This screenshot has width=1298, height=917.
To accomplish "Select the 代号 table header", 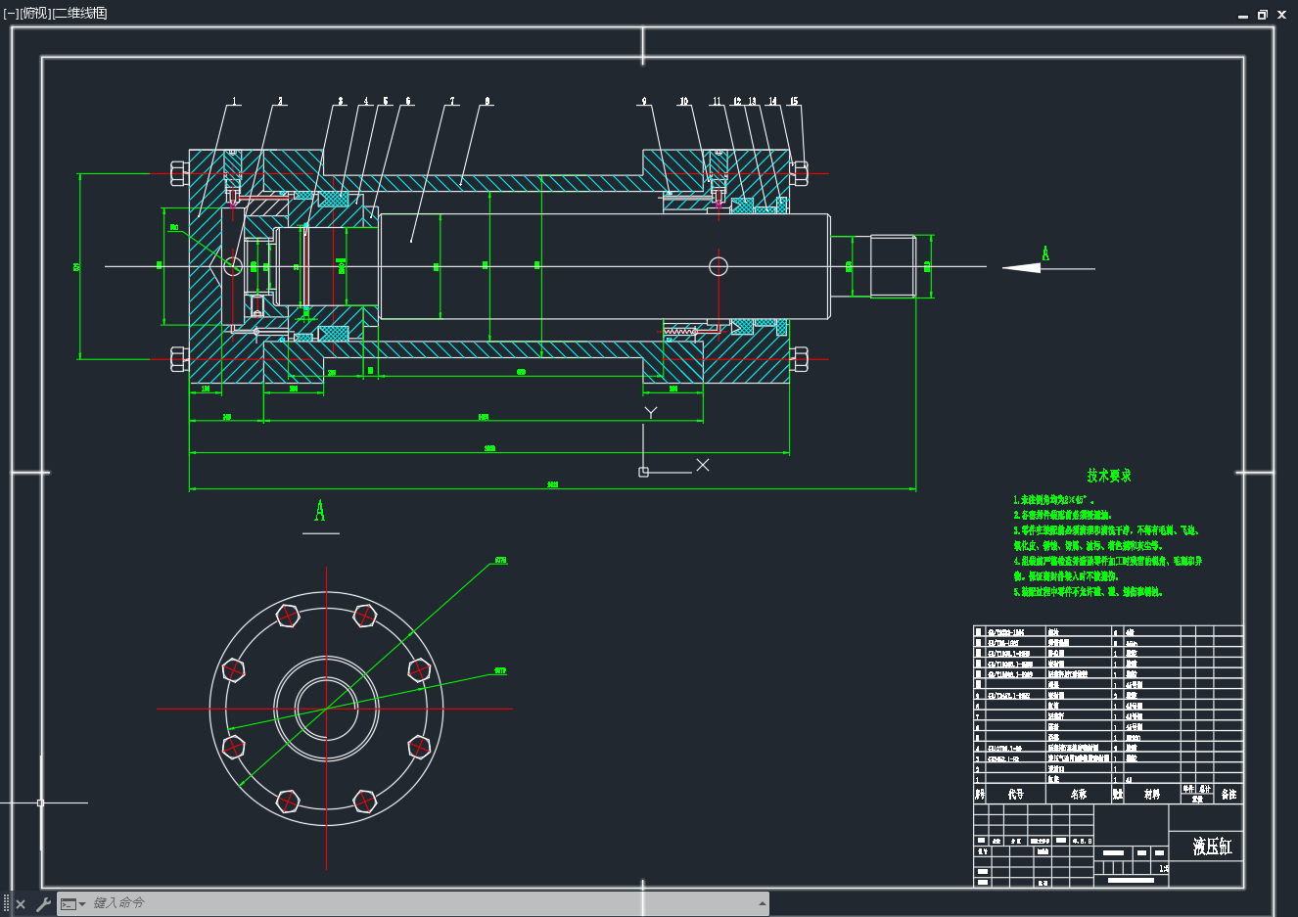I will tap(1016, 794).
